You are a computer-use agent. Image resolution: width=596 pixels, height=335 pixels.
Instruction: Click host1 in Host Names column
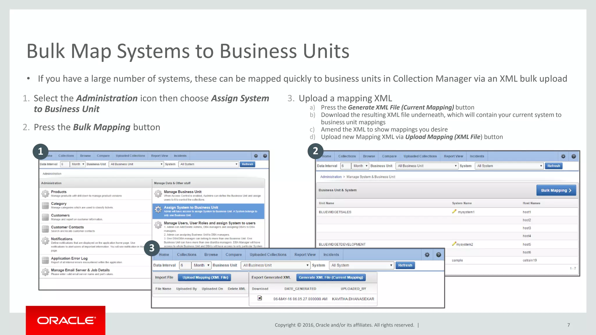tap(527, 212)
